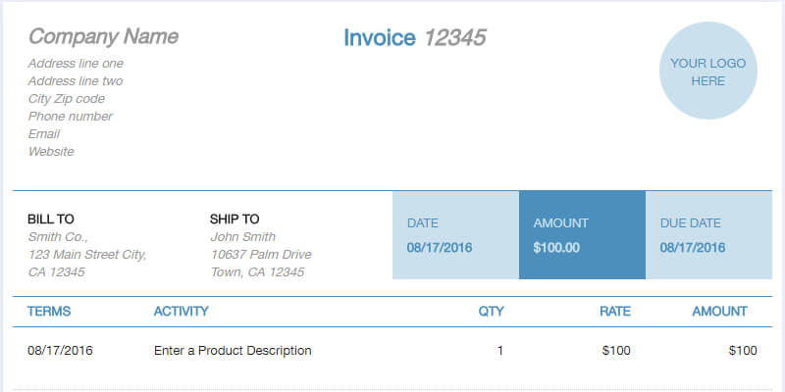Click the DUE DATE value 08/17/2016
This screenshot has height=392, width=785.
coord(693,248)
